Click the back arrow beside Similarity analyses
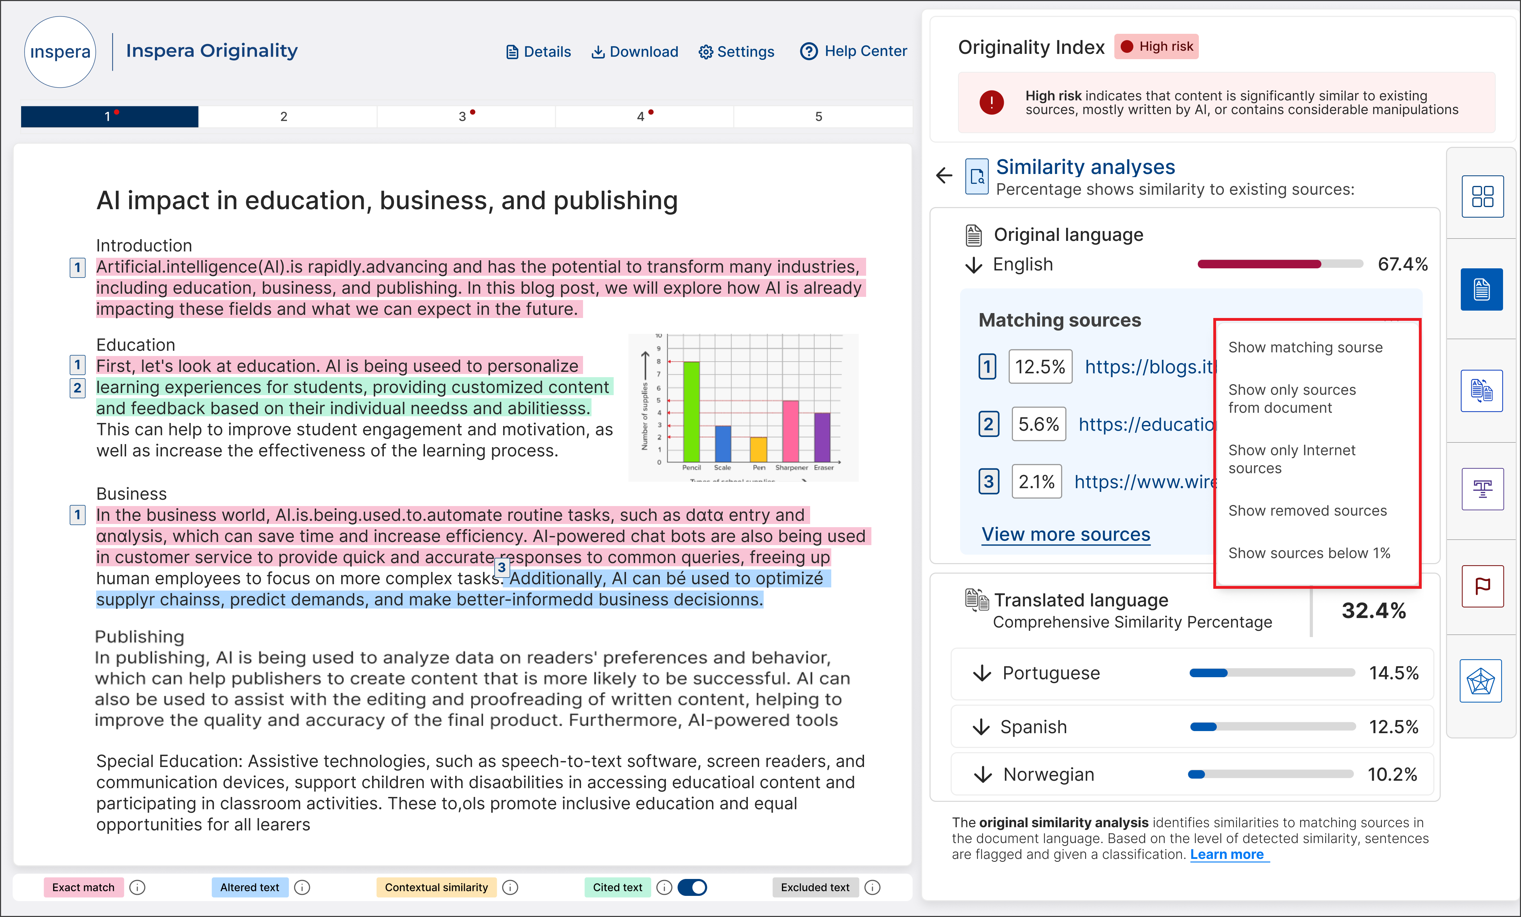This screenshot has width=1521, height=917. pyautogui.click(x=944, y=176)
